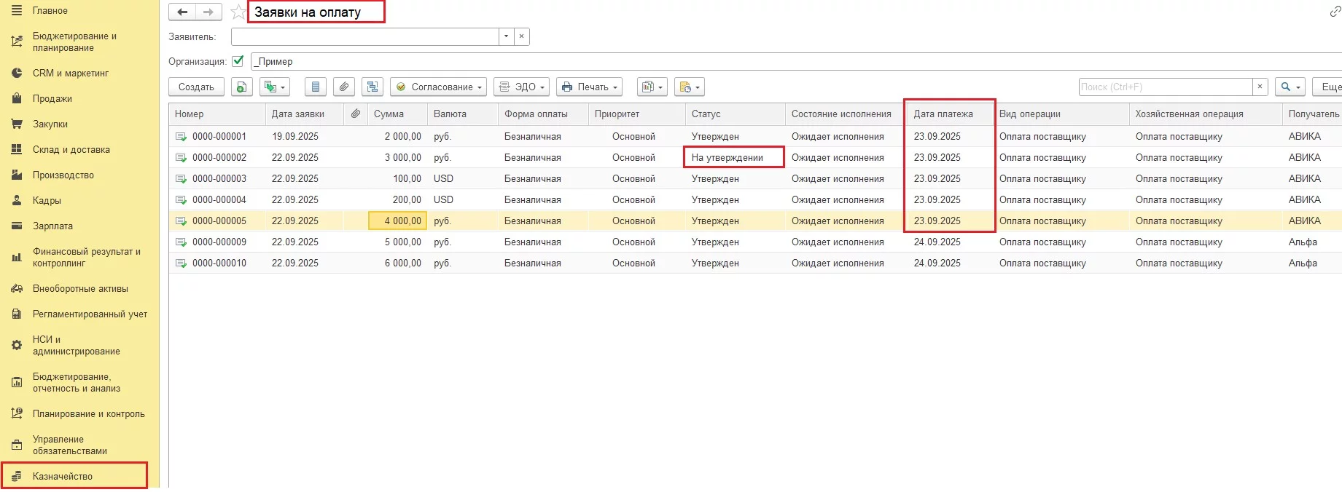Open Финансовый результат и контроллинг section
The height and width of the screenshot is (492, 1342).
pos(86,257)
